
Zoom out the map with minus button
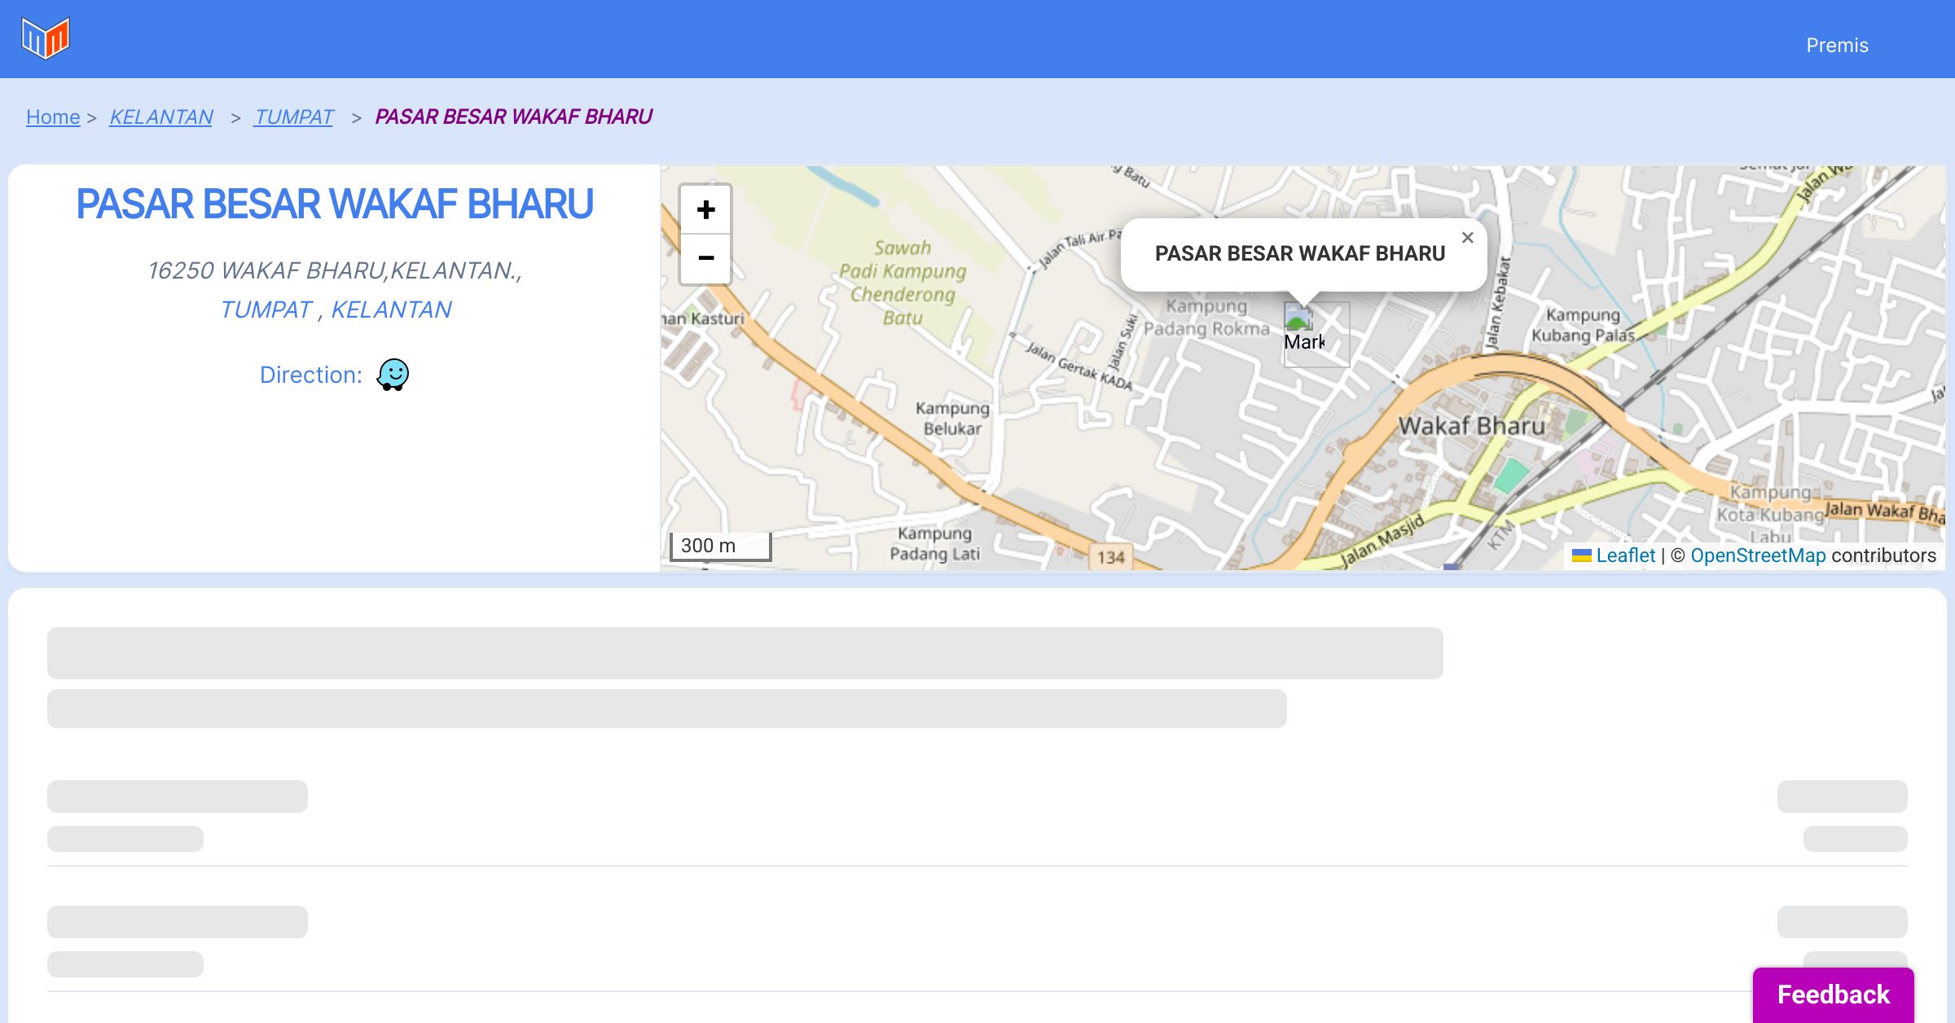[705, 258]
